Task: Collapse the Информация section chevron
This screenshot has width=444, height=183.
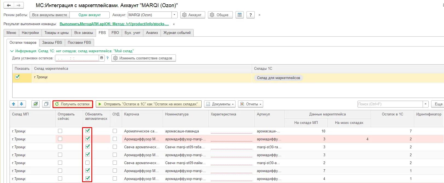Action: (x=12, y=51)
